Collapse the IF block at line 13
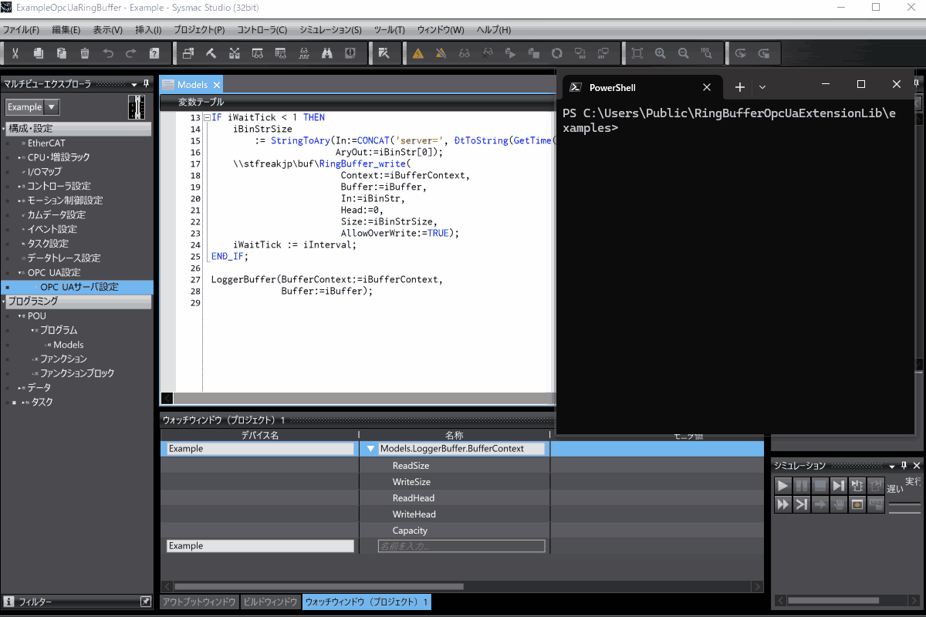The image size is (926, 617). [207, 118]
